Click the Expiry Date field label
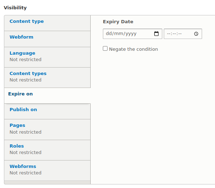The image size is (215, 188). click(x=118, y=22)
